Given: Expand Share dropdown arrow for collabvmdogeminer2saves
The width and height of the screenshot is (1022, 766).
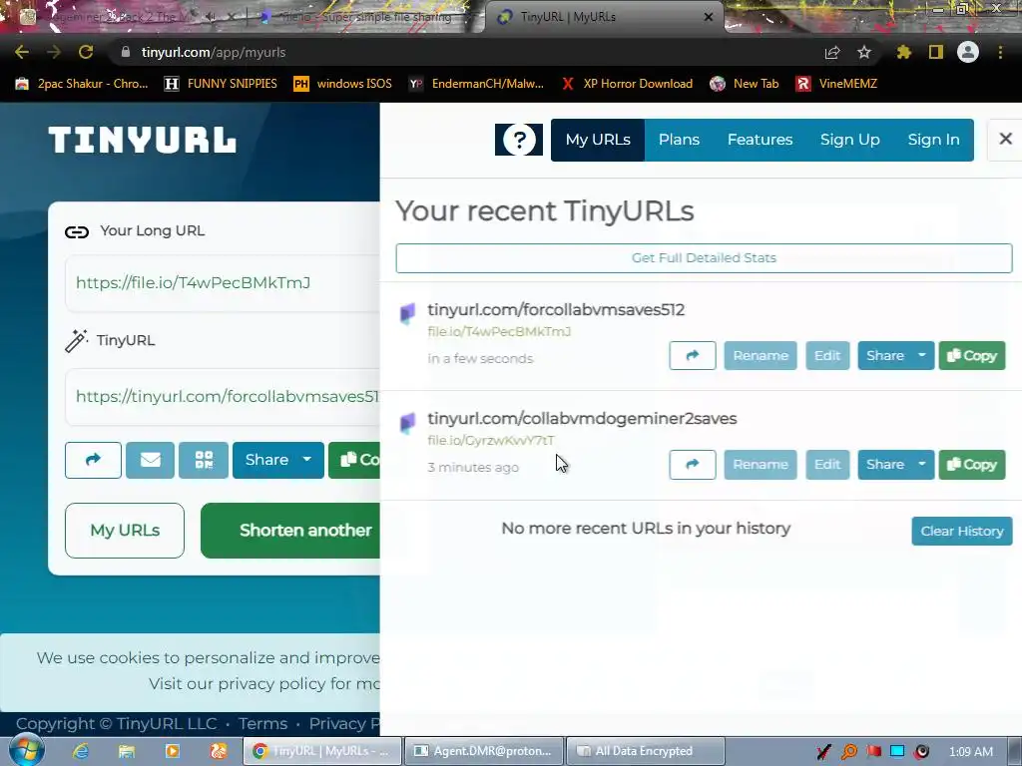Looking at the screenshot, I should tap(921, 465).
